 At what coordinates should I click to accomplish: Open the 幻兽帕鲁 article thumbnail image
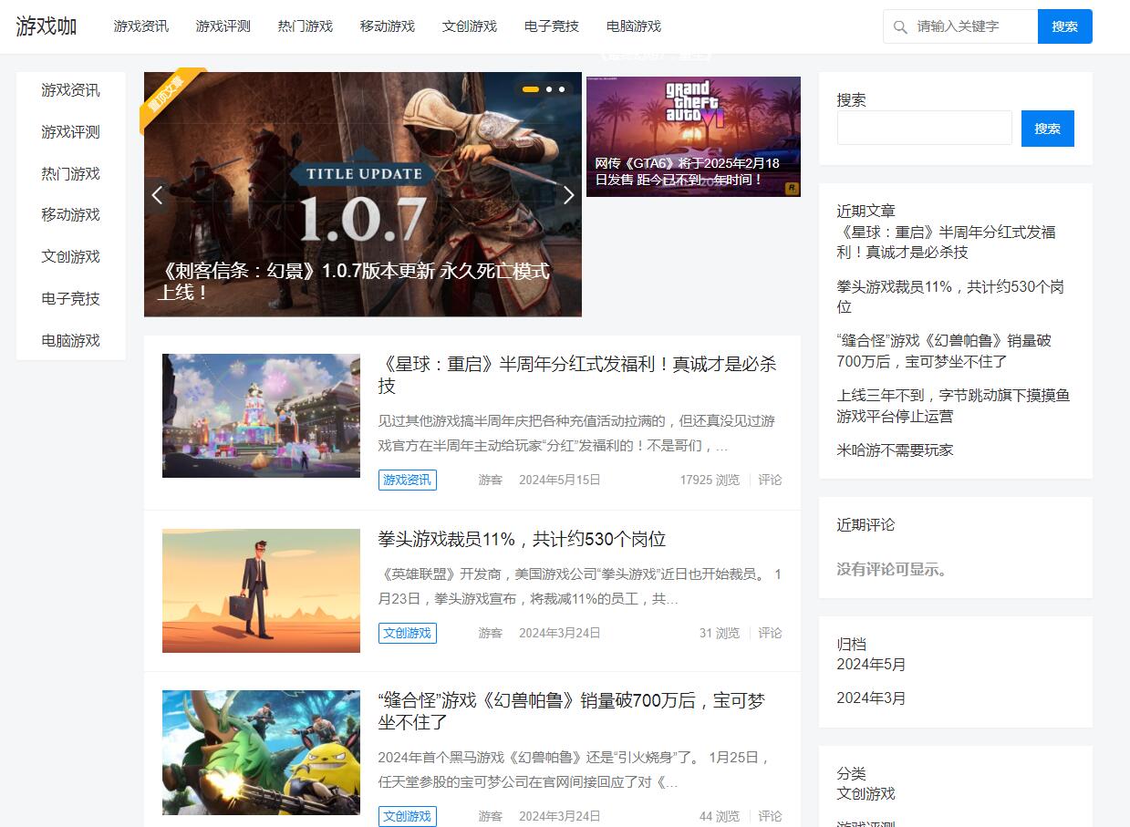[x=261, y=752]
